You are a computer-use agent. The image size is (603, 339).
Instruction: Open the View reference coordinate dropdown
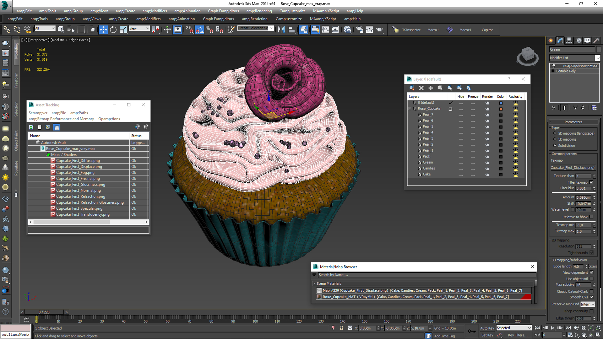[139, 28]
